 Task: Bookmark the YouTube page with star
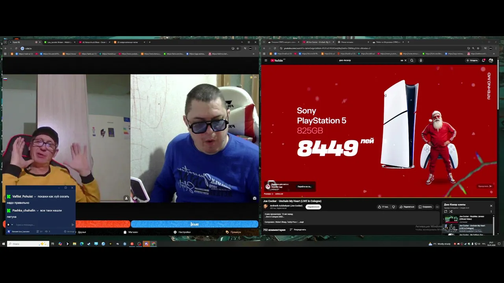(x=478, y=48)
